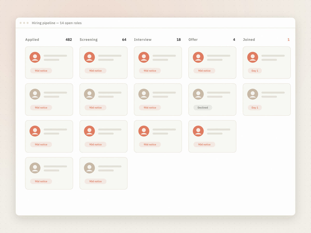Select the Joined column header
The image size is (311, 233).
[249, 40]
